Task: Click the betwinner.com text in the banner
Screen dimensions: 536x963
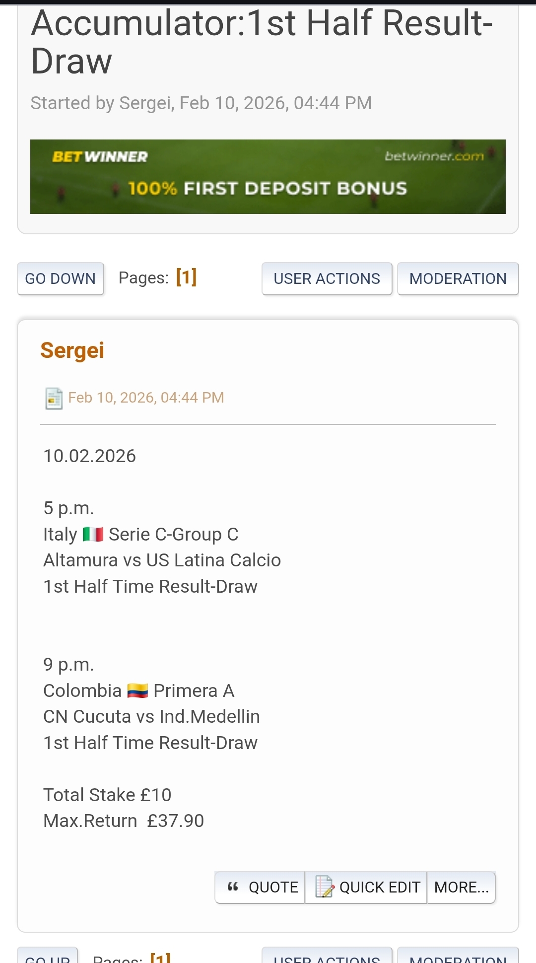Action: (434, 156)
